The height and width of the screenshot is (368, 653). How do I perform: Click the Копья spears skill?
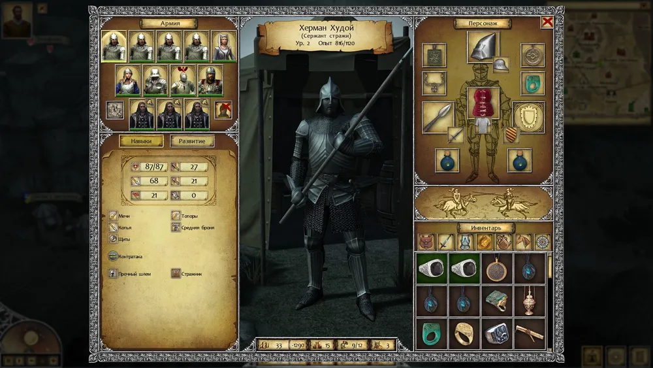click(x=120, y=227)
